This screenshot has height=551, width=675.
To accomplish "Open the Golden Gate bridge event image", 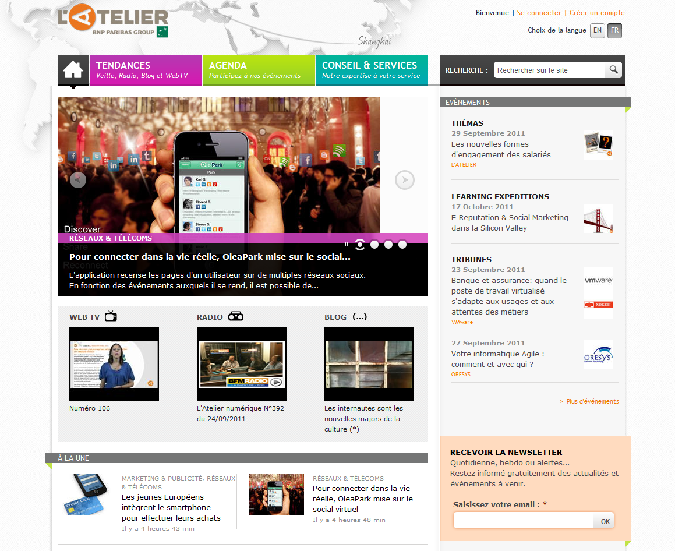I will pyautogui.click(x=598, y=218).
